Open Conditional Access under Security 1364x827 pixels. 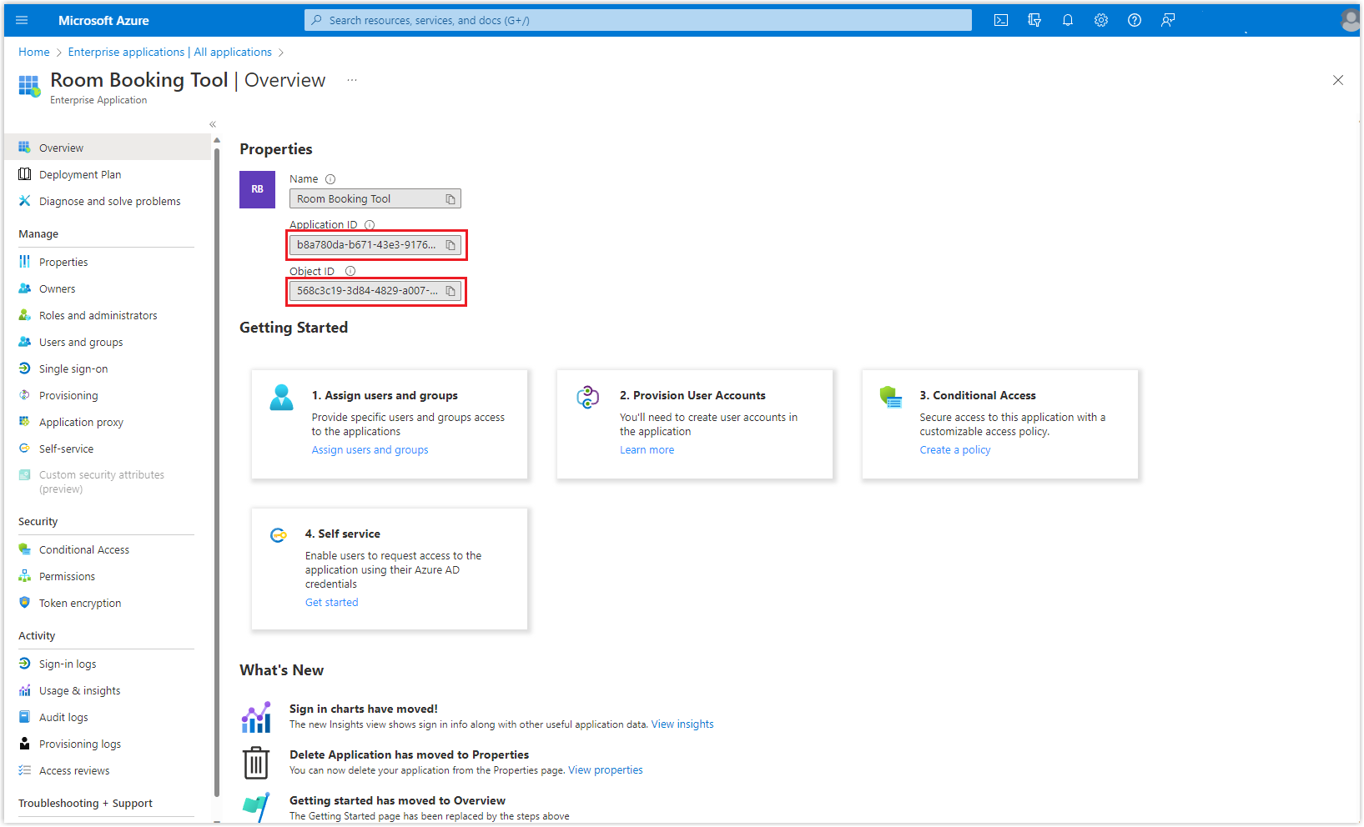pos(83,549)
